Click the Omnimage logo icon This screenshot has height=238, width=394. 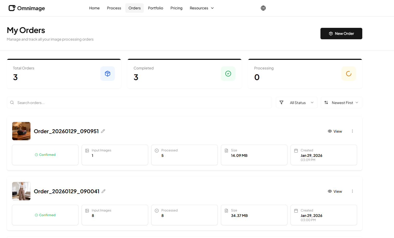pyautogui.click(x=12, y=8)
